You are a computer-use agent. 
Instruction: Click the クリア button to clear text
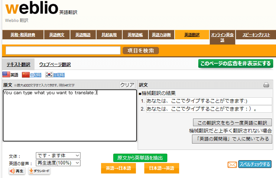tap(127, 85)
